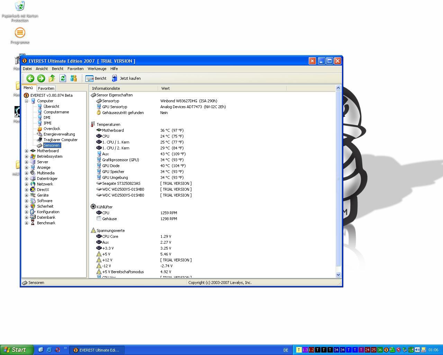Click the Wert column header
Image resolution: width=443 pixels, height=355 pixels.
pos(222,88)
